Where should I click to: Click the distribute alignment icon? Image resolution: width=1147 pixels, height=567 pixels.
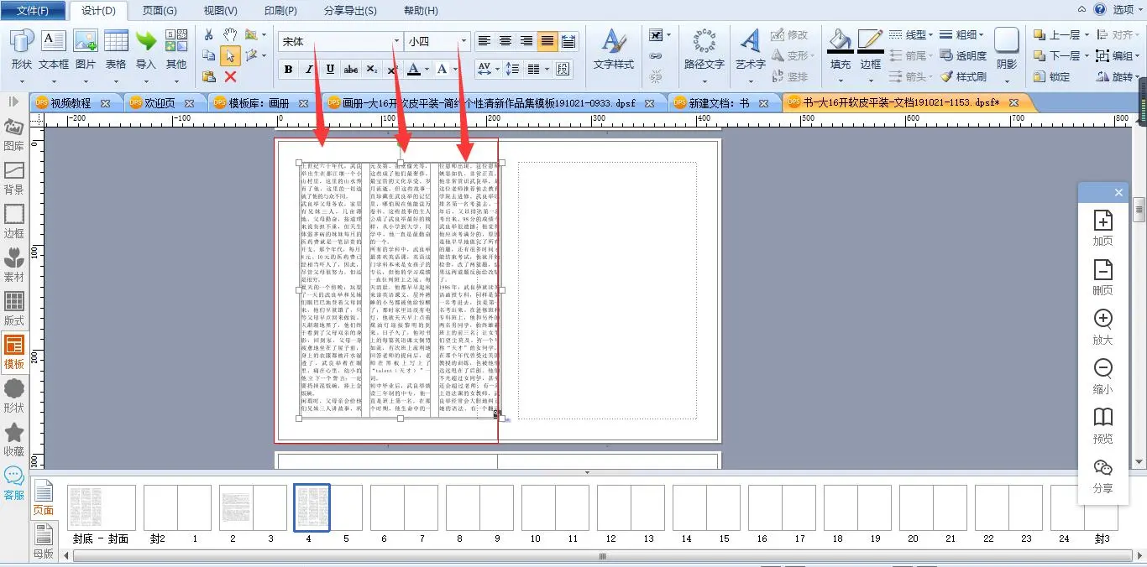pos(568,41)
